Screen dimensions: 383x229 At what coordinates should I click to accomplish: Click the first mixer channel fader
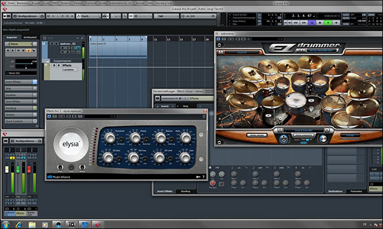(x=7, y=169)
